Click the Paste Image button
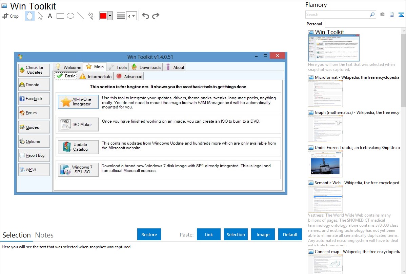This screenshot has width=406, height=274. tap(263, 234)
